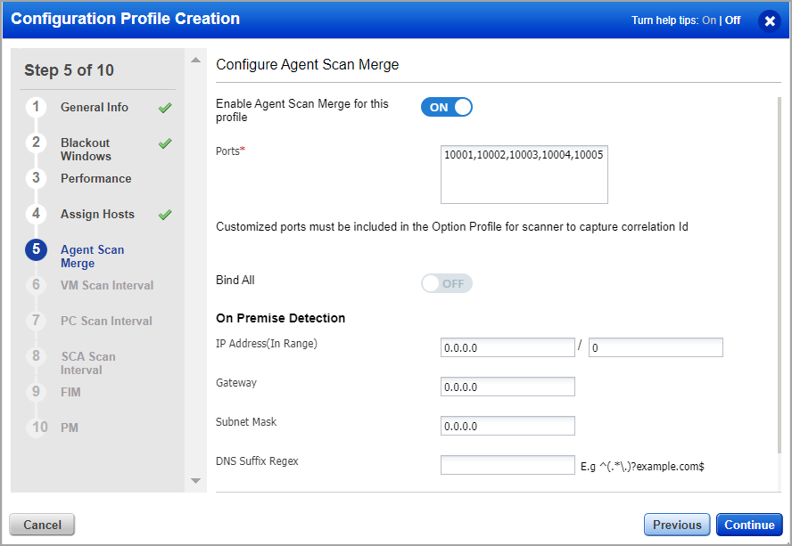Click the close X icon in title bar
Screen dimensions: 792x546
click(770, 20)
